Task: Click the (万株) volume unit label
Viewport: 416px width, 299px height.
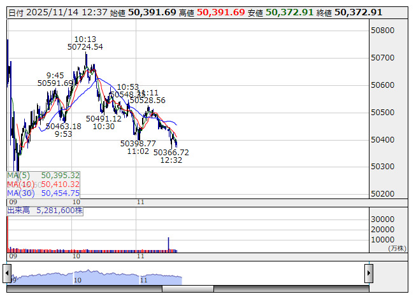Action: tap(397, 248)
